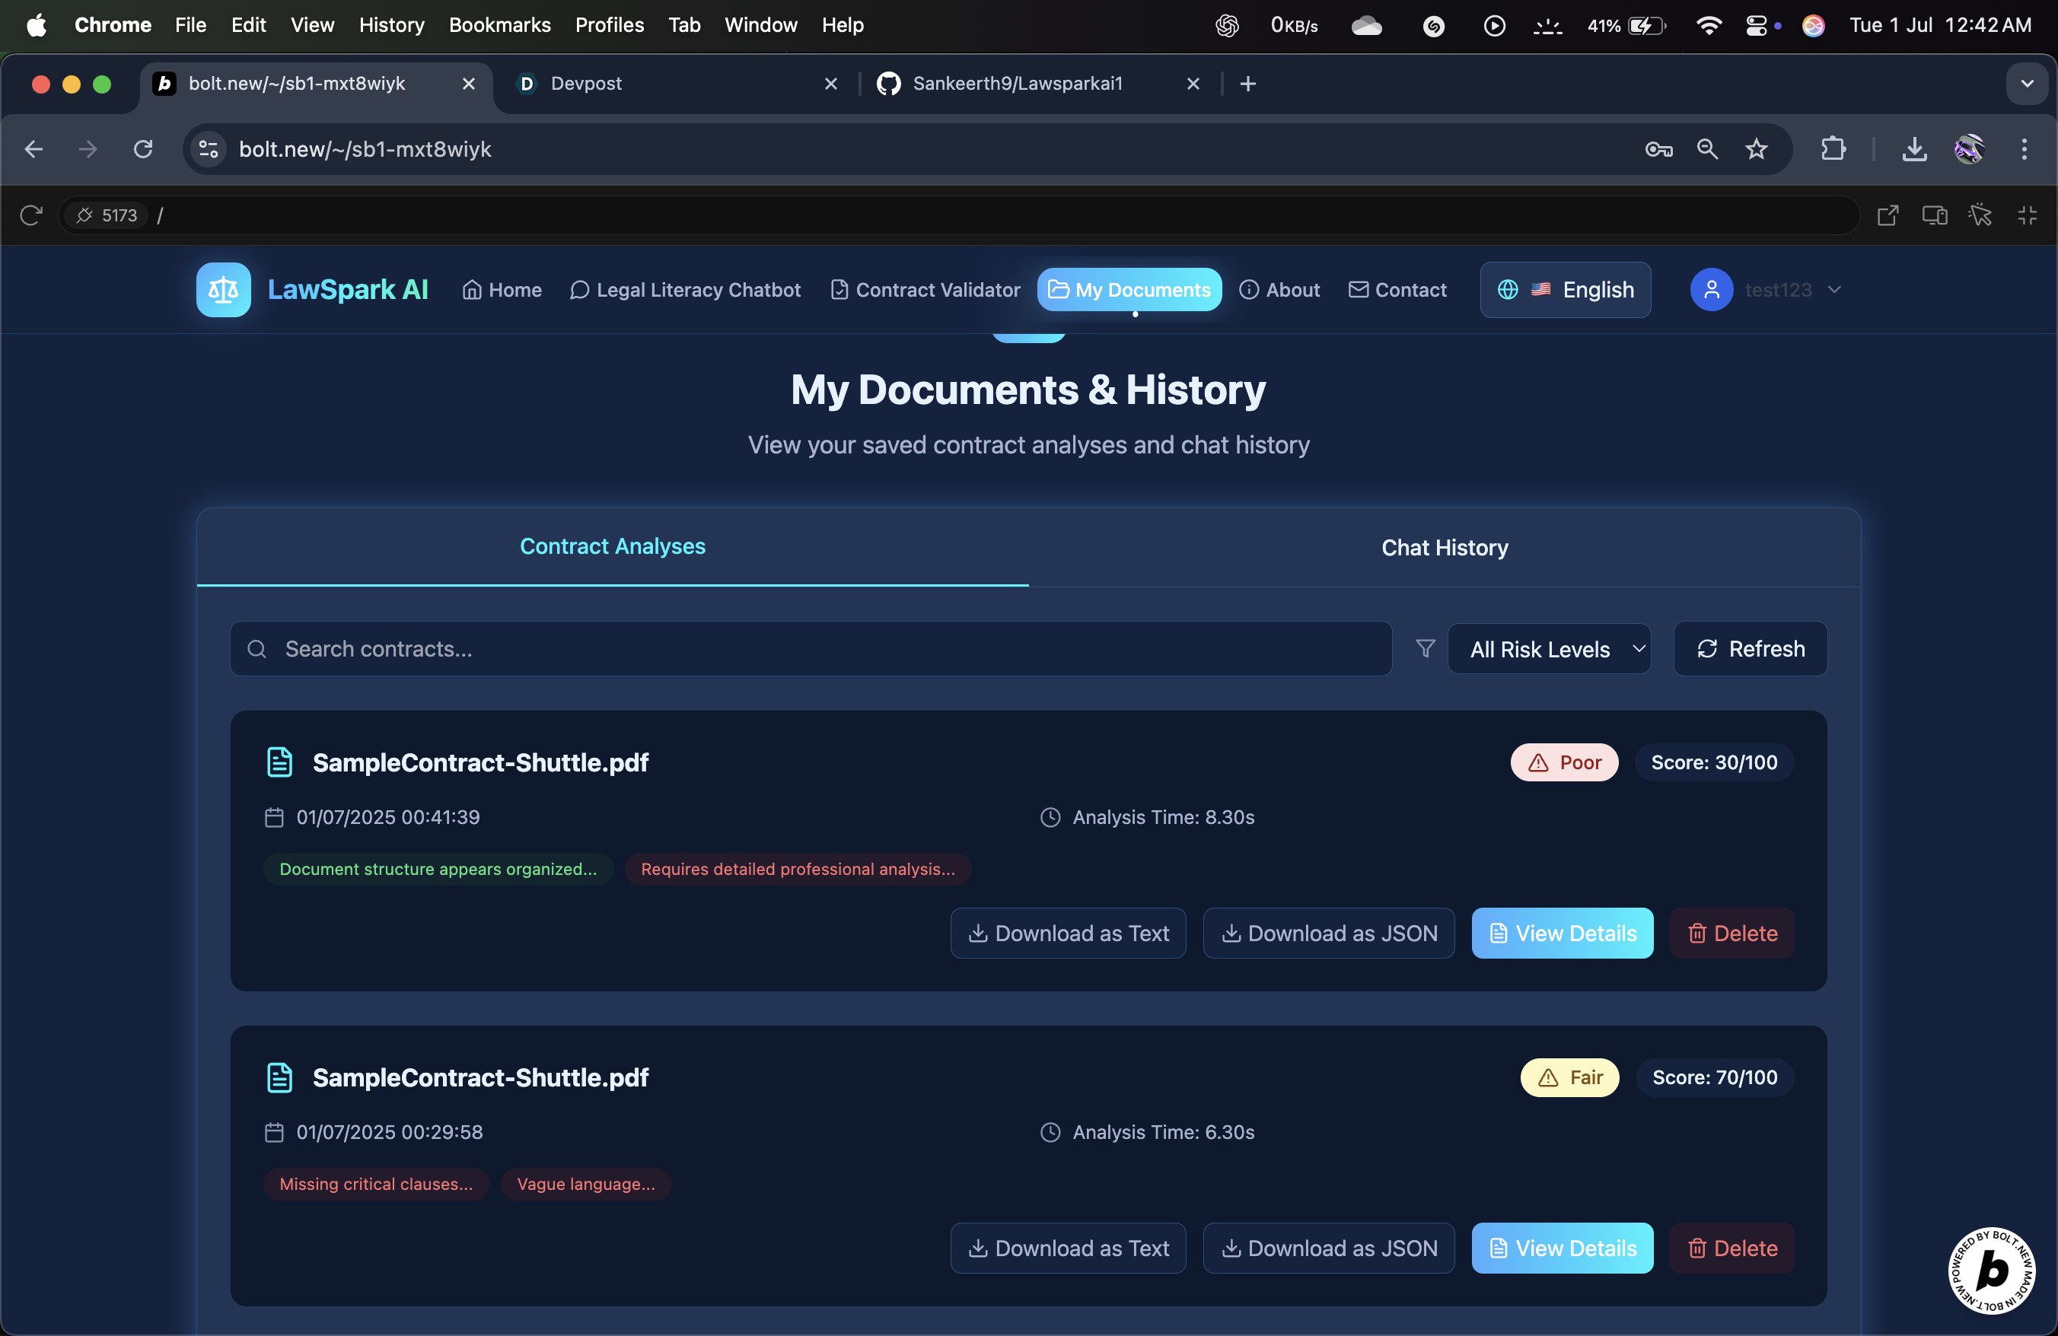Click the Search contracts input field
This screenshot has width=2058, height=1336.
point(811,649)
